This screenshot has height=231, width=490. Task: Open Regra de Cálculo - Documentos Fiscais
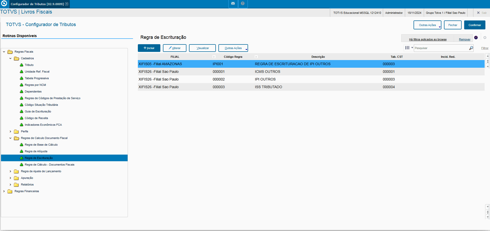tap(50, 165)
